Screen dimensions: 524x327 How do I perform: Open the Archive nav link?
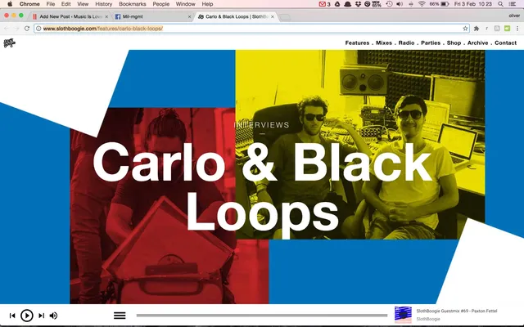[477, 43]
